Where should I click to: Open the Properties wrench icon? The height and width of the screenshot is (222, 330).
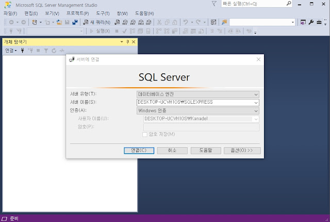tap(311, 22)
